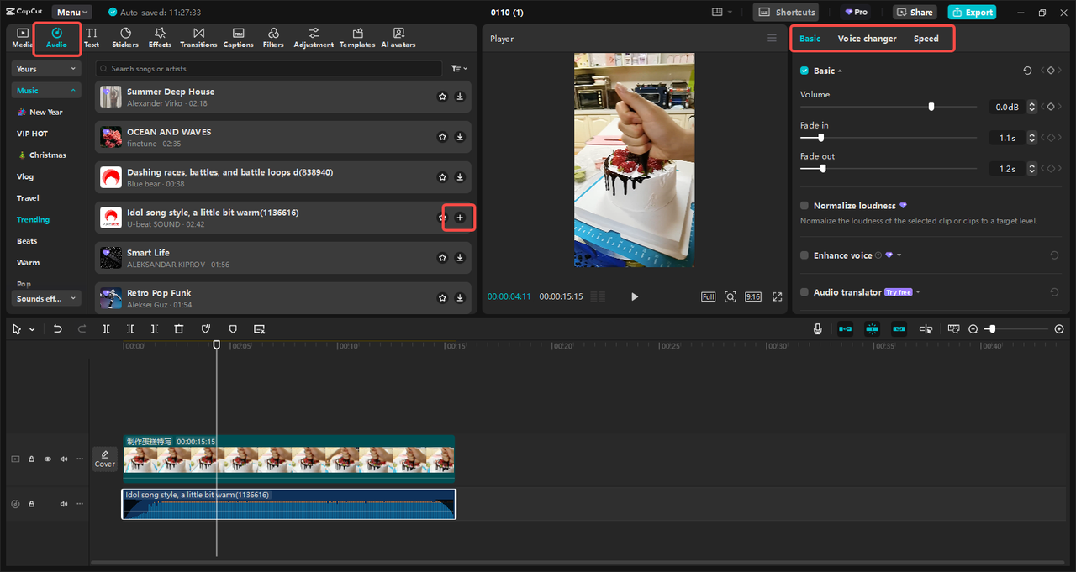The height and width of the screenshot is (572, 1076).
Task: Click the Cover button
Action: (105, 459)
